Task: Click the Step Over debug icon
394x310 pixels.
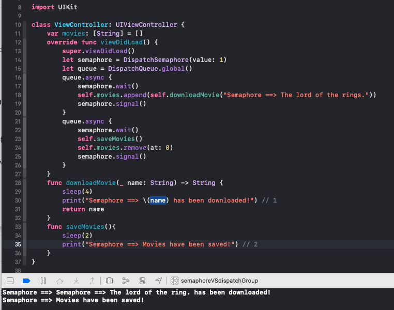Action: (59, 281)
